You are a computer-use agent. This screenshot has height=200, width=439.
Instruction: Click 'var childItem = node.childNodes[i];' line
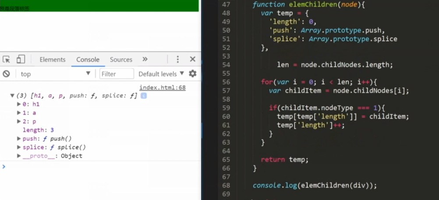(x=339, y=91)
